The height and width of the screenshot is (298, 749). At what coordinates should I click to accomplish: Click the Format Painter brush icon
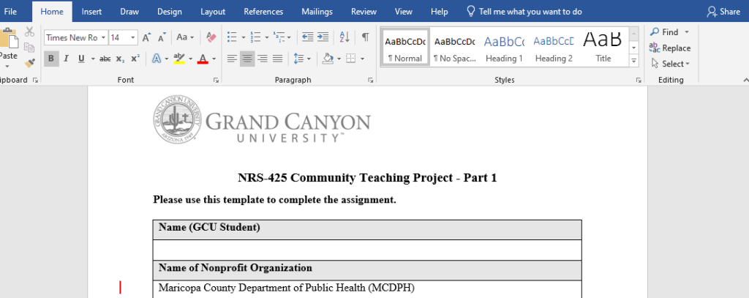click(x=29, y=63)
